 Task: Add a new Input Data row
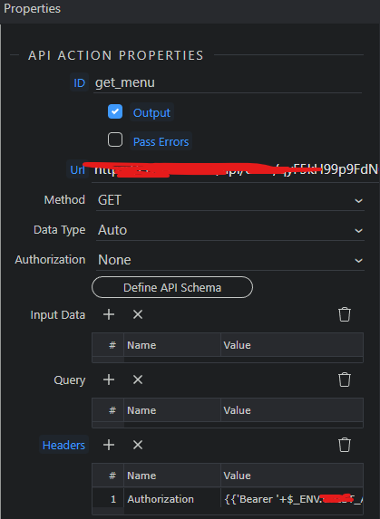pyautogui.click(x=109, y=314)
